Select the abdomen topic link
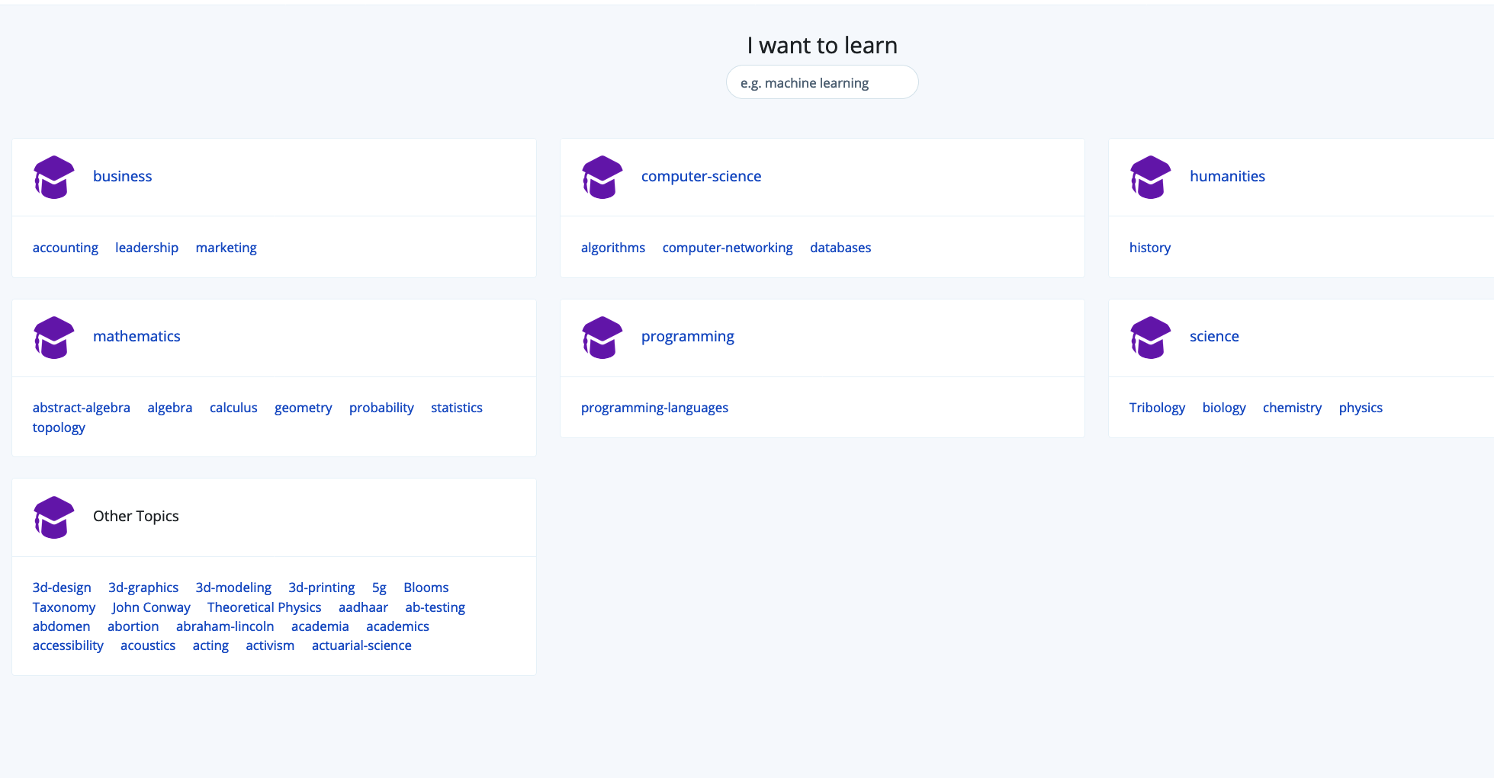Image resolution: width=1494 pixels, height=778 pixels. (x=61, y=626)
